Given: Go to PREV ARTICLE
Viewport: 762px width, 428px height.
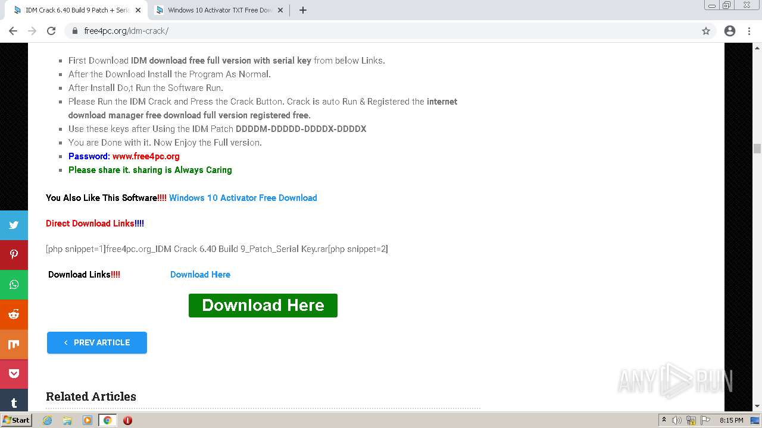Looking at the screenshot, I should click(x=97, y=342).
